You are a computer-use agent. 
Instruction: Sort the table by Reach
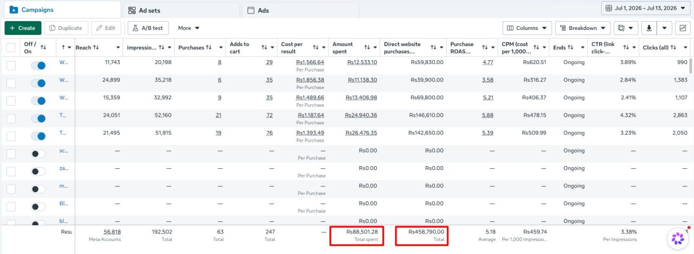click(x=96, y=48)
